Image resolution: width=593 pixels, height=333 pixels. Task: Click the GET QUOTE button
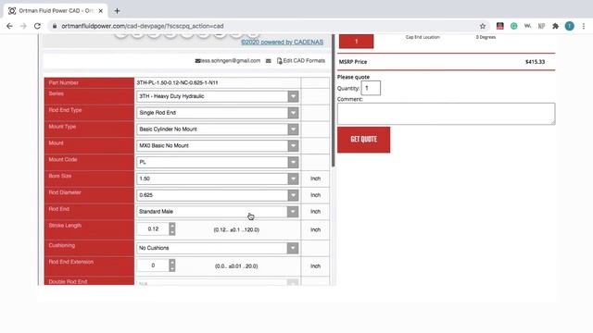point(363,140)
